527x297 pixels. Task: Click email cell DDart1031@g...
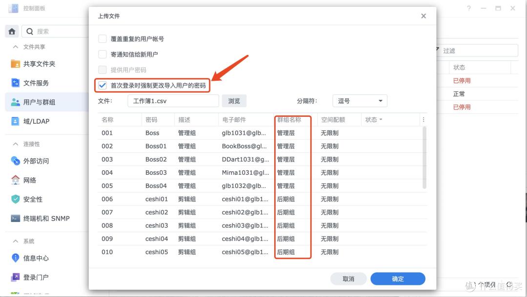tap(245, 159)
